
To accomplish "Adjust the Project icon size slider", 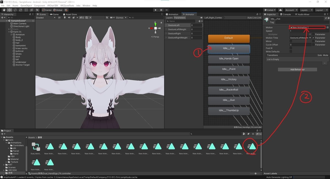I will 255,173.
